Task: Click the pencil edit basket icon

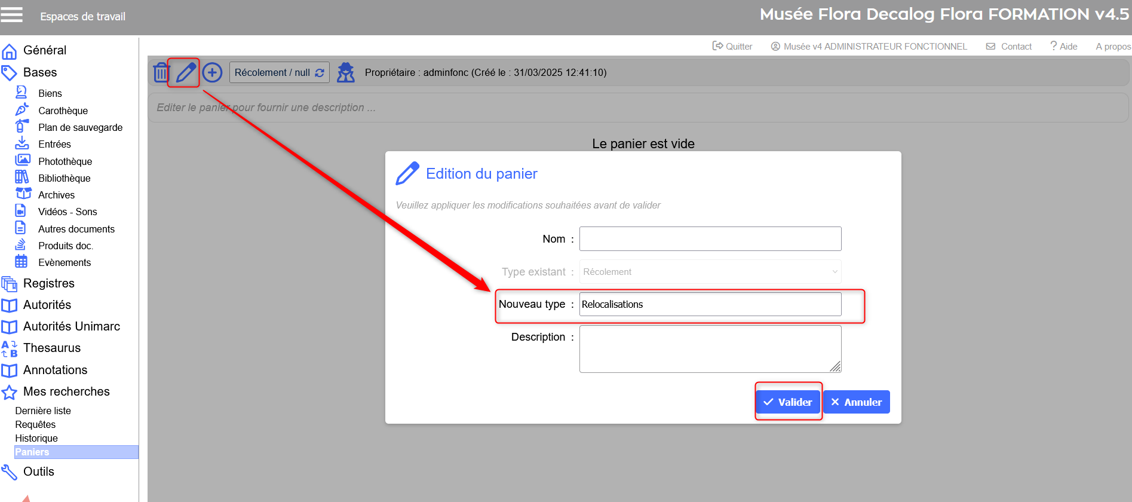Action: [186, 72]
